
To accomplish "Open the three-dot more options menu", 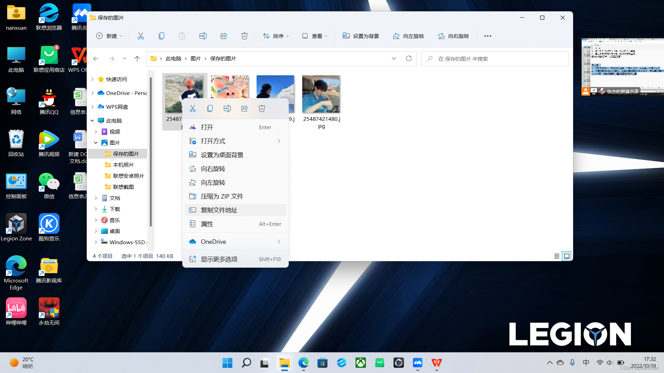I will [488, 36].
